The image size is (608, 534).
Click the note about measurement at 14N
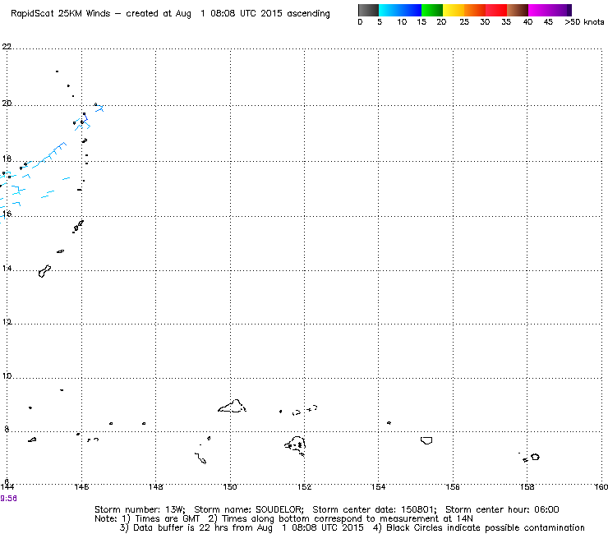[340, 519]
